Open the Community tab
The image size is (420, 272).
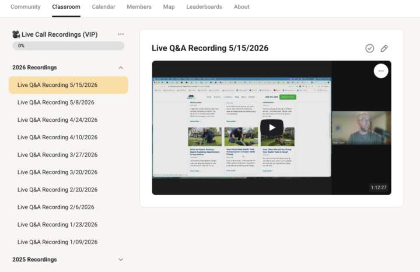26,6
